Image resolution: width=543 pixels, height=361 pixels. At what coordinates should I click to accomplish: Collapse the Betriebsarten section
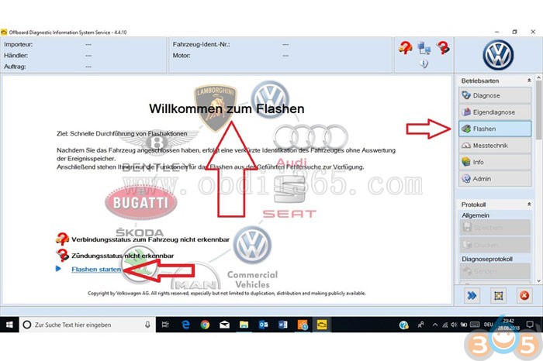click(529, 81)
